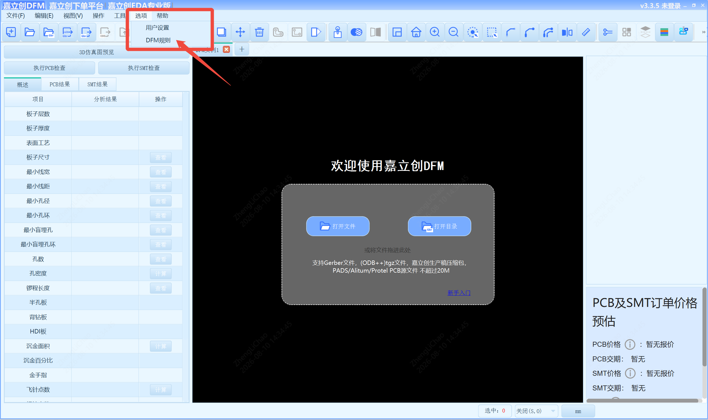
Task: Open the 编辑(E) menu
Action: coord(44,15)
